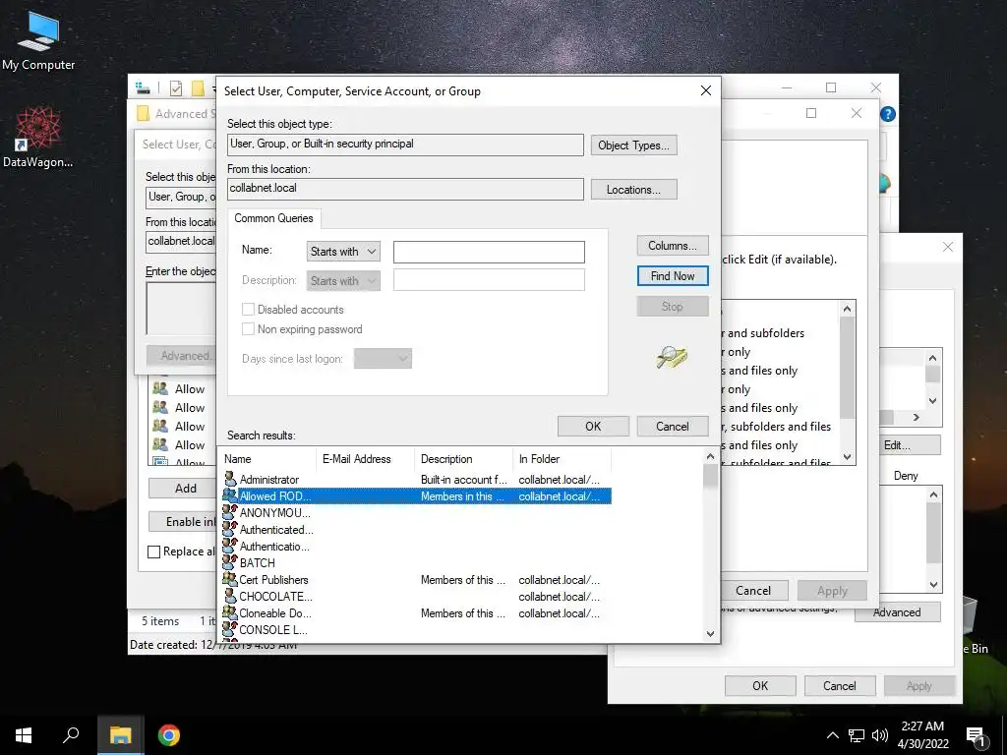Click the Locations button
The height and width of the screenshot is (755, 1007).
pos(634,190)
